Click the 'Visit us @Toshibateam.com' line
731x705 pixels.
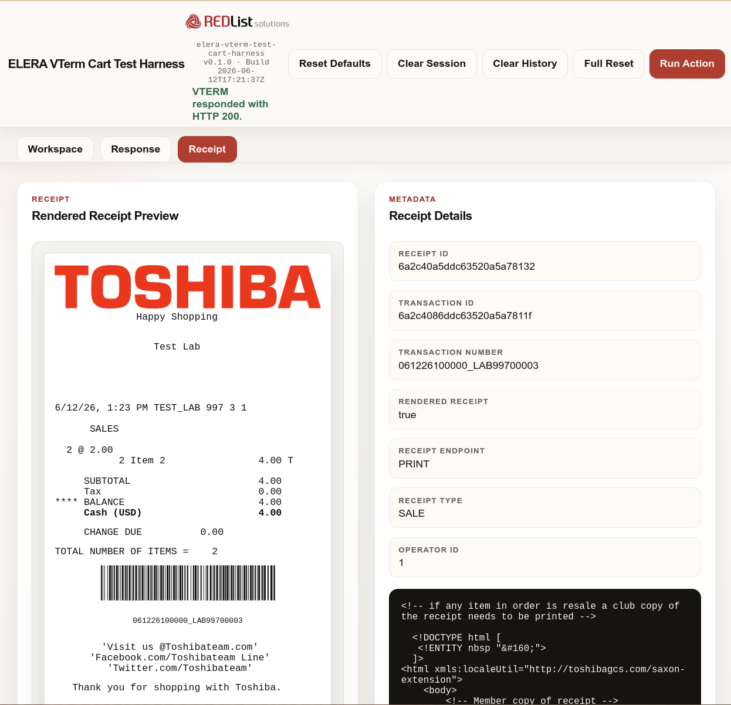tap(180, 647)
